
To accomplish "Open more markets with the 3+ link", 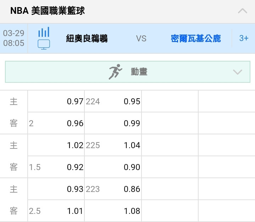I will (x=244, y=38).
